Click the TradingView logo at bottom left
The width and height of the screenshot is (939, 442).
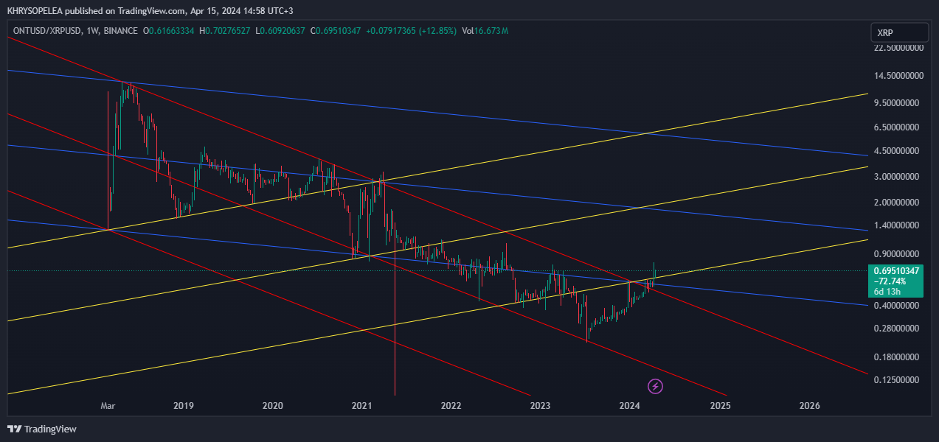[42, 429]
